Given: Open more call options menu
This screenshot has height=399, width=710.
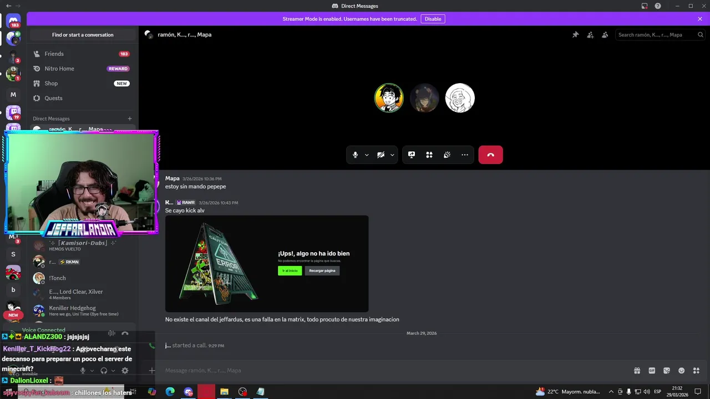Looking at the screenshot, I should click(x=465, y=155).
